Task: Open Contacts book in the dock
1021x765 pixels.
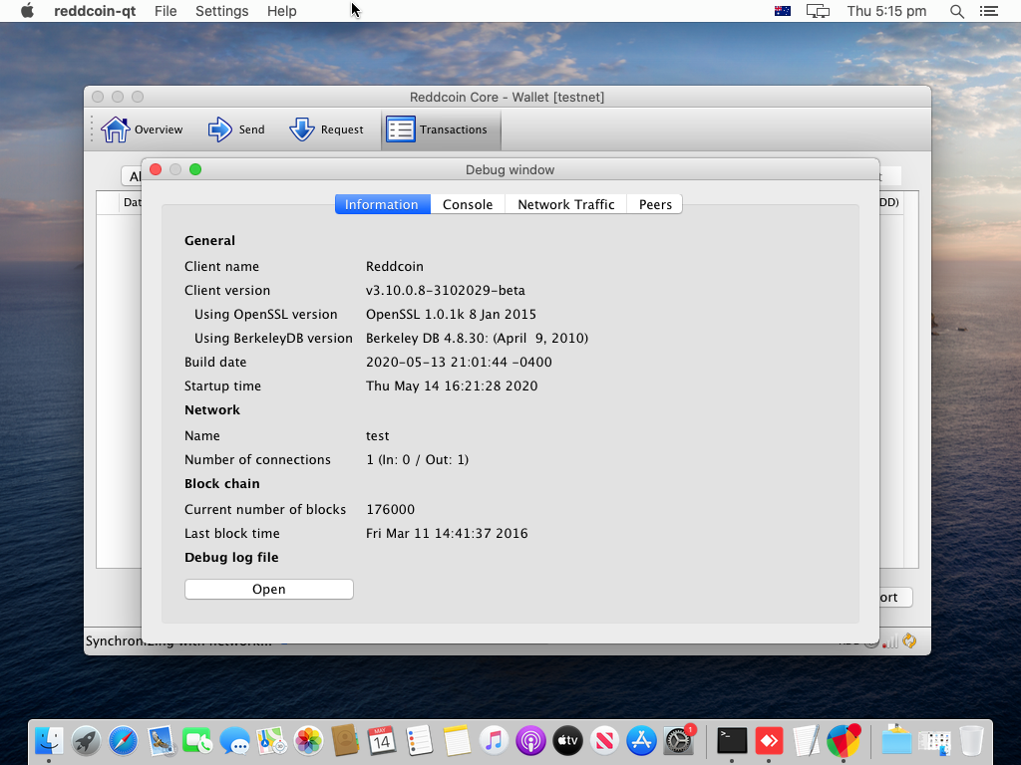Action: pos(345,741)
